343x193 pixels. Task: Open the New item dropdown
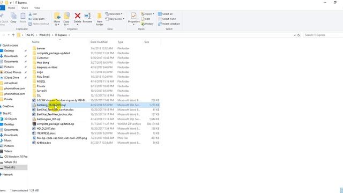click(114, 14)
